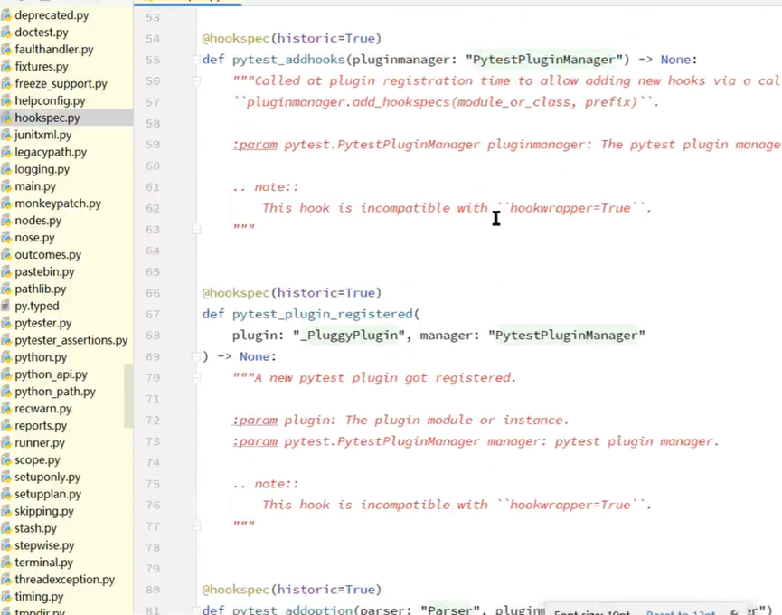The width and height of the screenshot is (782, 615).
Task: Open skipping.py in the project tree
Action: [x=44, y=511]
